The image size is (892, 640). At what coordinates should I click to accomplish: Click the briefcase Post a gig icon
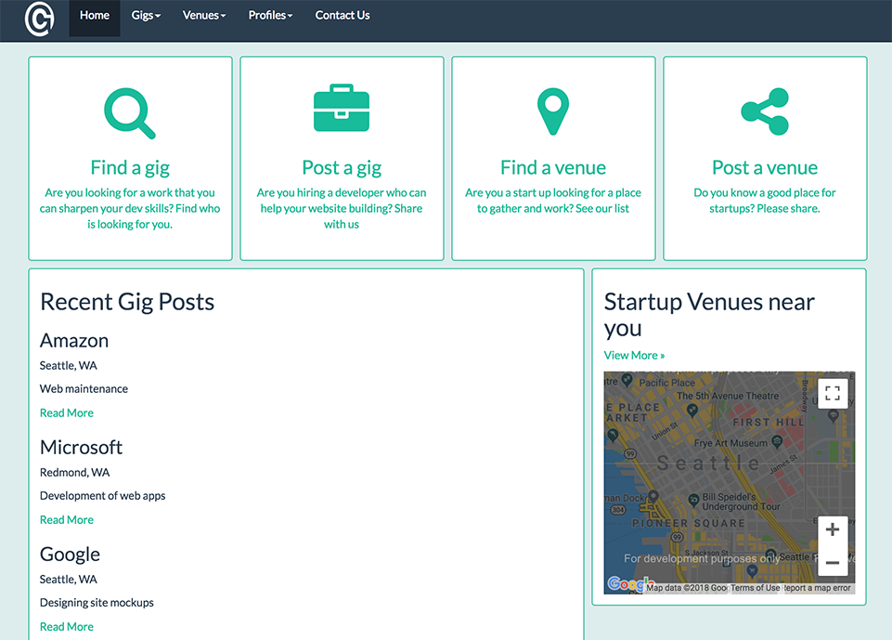[342, 109]
